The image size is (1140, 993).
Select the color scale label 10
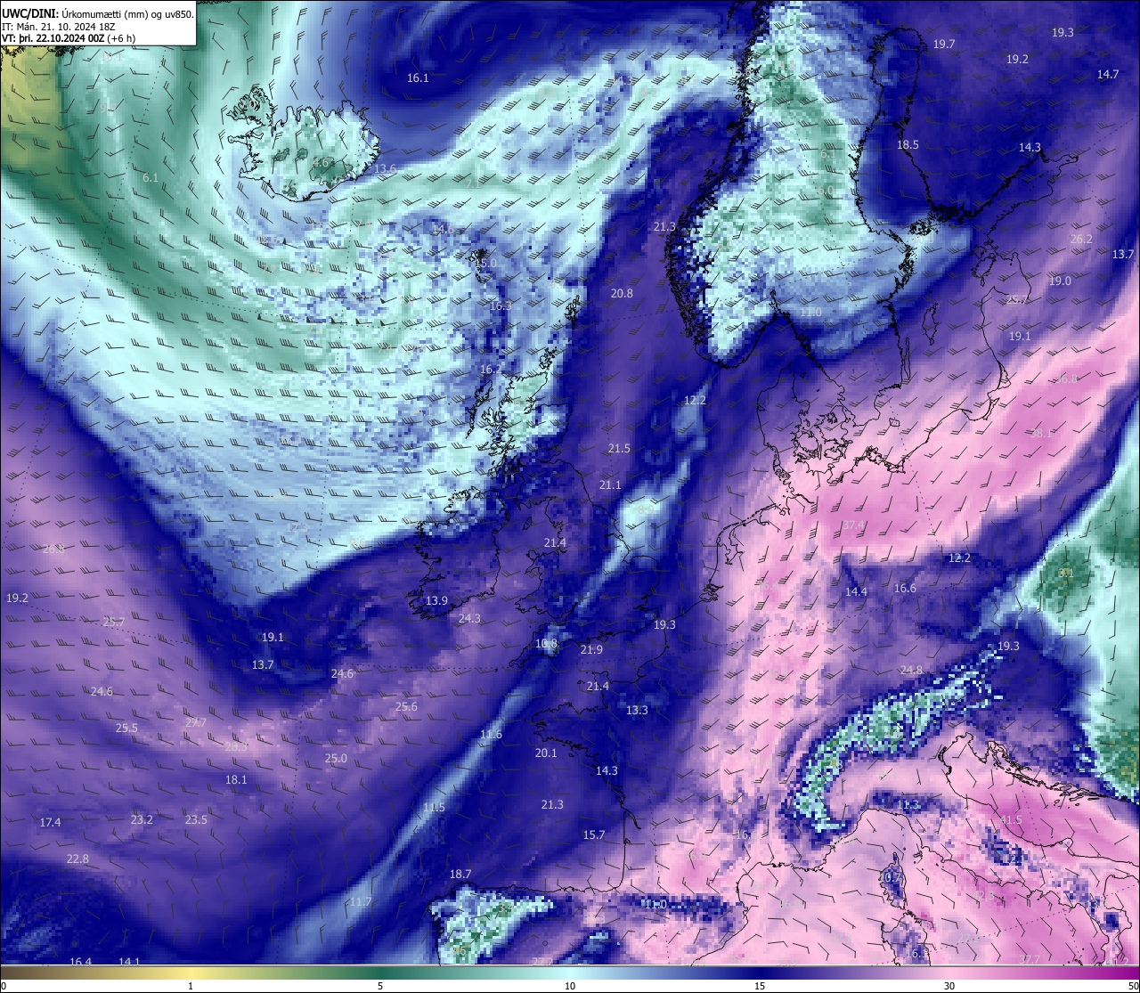point(570,986)
